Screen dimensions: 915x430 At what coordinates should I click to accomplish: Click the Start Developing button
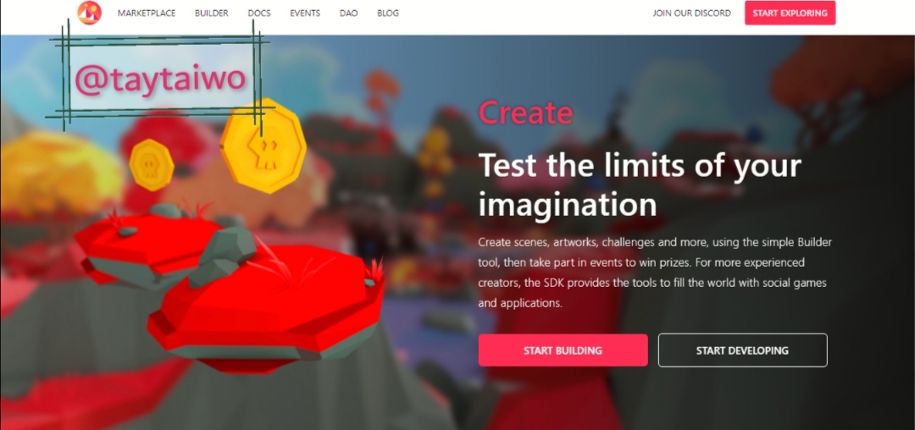tap(742, 350)
